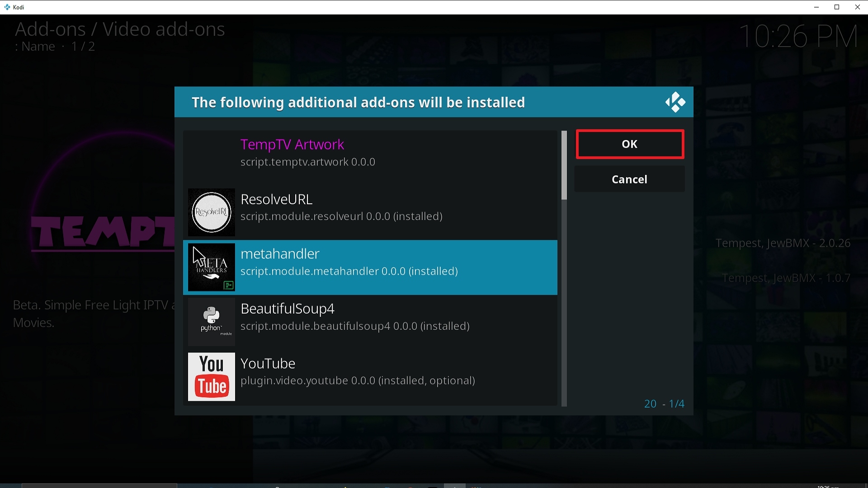Select the ResolveURL add-on title

(276, 199)
